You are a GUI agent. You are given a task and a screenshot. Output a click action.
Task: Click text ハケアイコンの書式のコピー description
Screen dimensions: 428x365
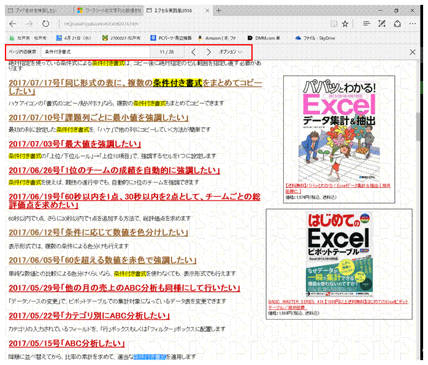(117, 103)
